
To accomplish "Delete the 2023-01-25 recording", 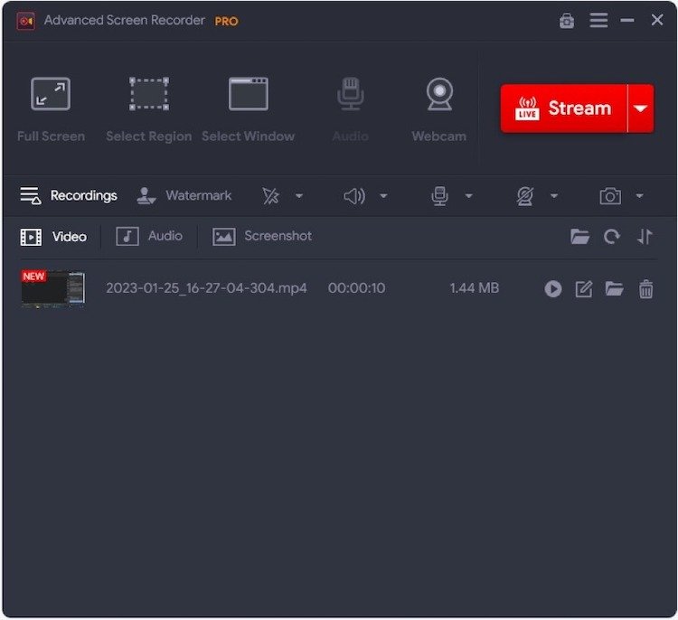I will [x=646, y=289].
